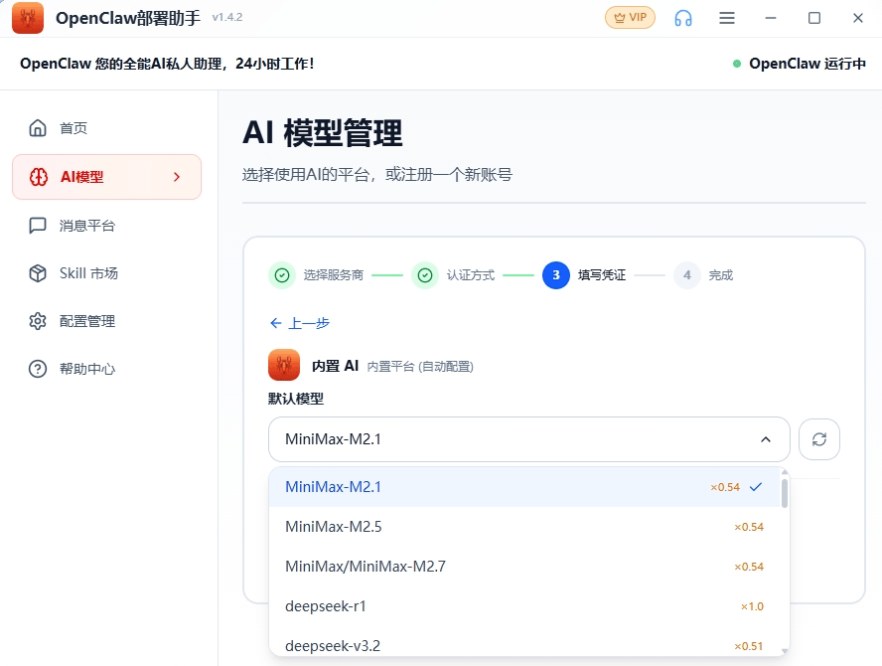Click scroll down arrow of model list

point(784,651)
